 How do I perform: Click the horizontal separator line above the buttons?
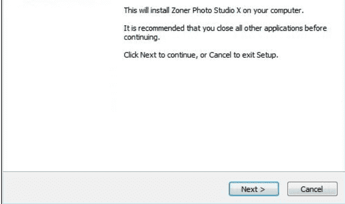click(173, 172)
